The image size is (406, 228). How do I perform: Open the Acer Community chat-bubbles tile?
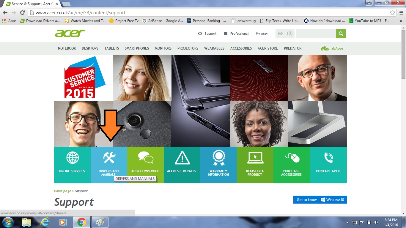tap(145, 165)
